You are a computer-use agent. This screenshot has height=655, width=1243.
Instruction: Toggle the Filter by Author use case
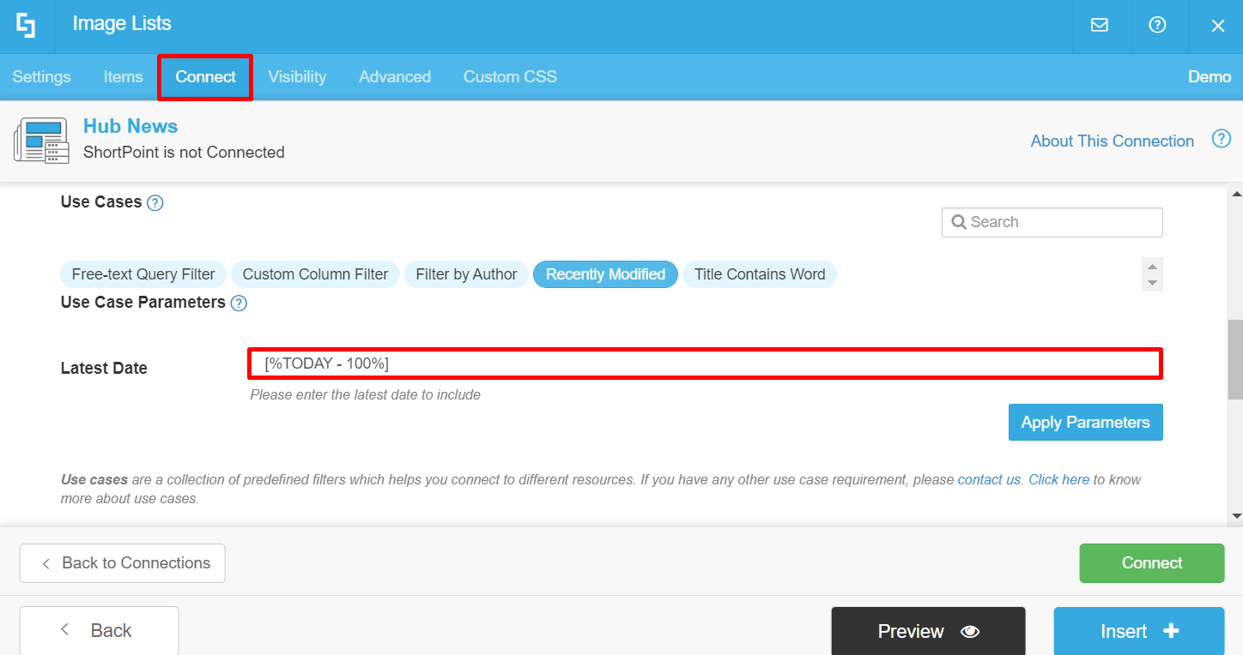pos(466,273)
